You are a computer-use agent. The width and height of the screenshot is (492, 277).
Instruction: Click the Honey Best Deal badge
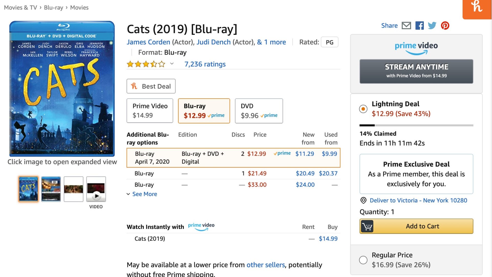click(x=151, y=86)
